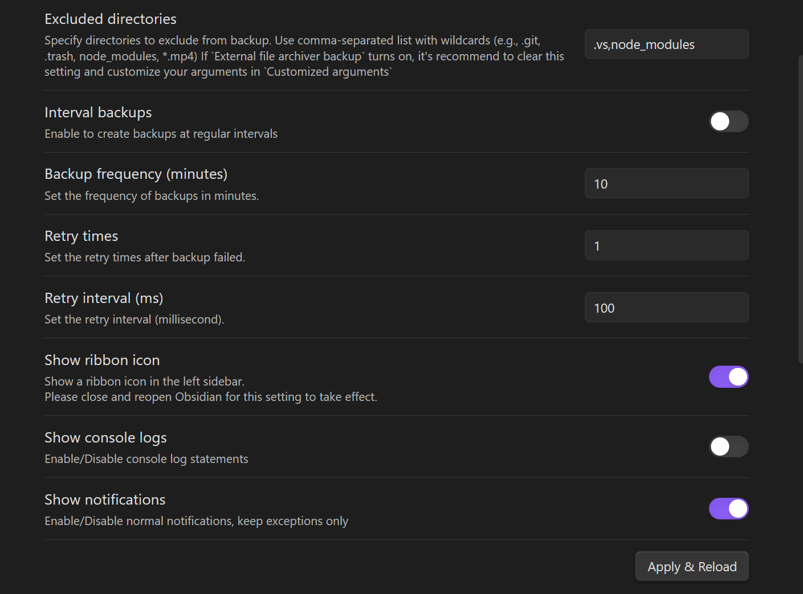
Task: Click the Apply & Reload button
Action: [691, 566]
